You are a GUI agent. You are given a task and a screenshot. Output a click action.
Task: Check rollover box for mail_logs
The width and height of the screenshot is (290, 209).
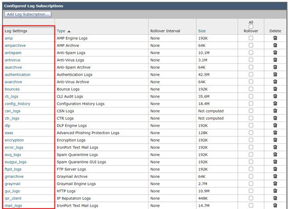coord(251,205)
